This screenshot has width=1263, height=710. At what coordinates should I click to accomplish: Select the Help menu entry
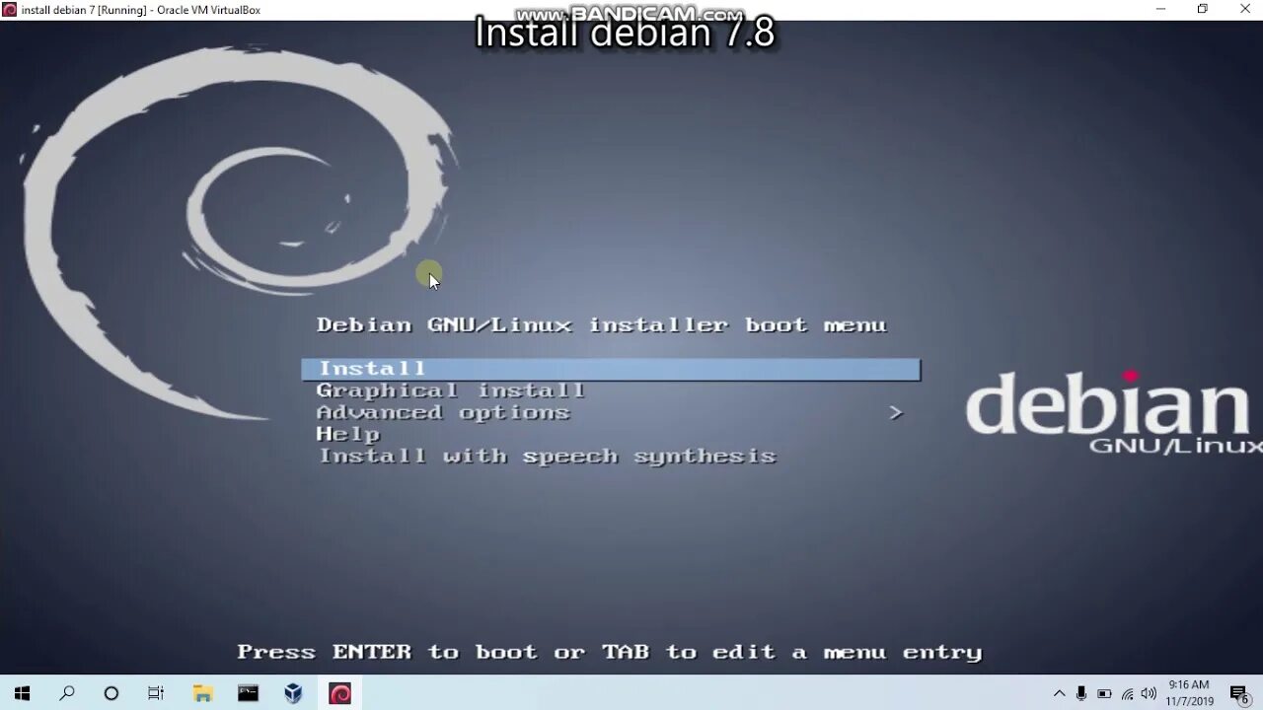point(347,434)
